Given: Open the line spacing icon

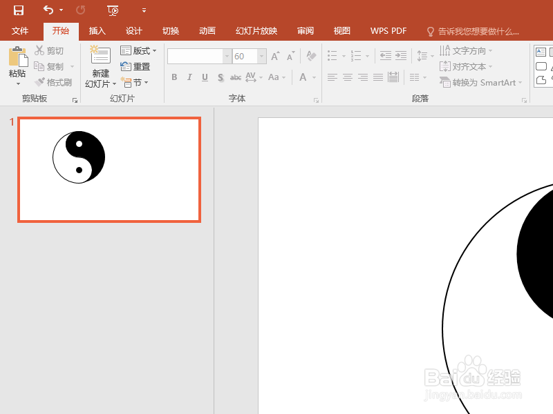Looking at the screenshot, I should 422,56.
